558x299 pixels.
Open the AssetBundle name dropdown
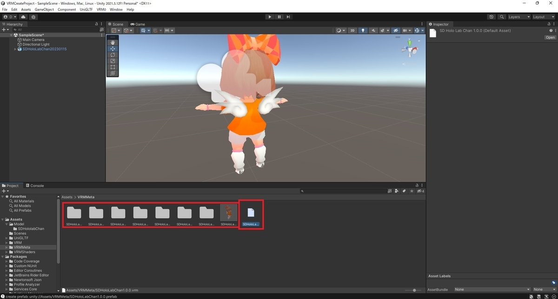coord(492,289)
